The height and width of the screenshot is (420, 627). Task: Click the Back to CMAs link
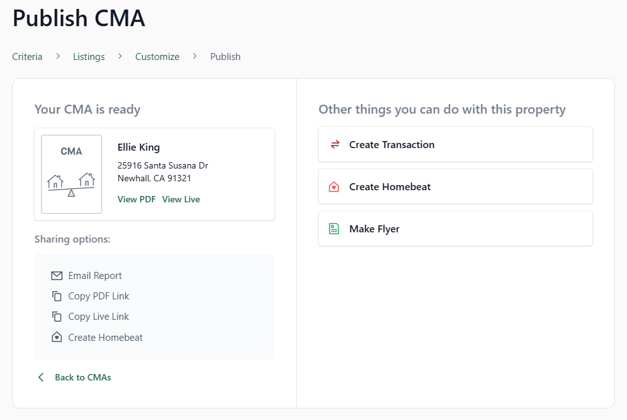click(83, 377)
